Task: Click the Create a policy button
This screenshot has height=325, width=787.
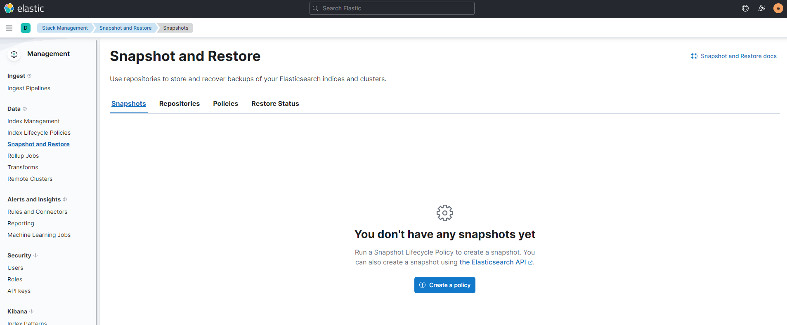Action: coord(445,285)
